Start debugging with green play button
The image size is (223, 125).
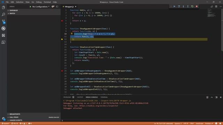pos(30,7)
